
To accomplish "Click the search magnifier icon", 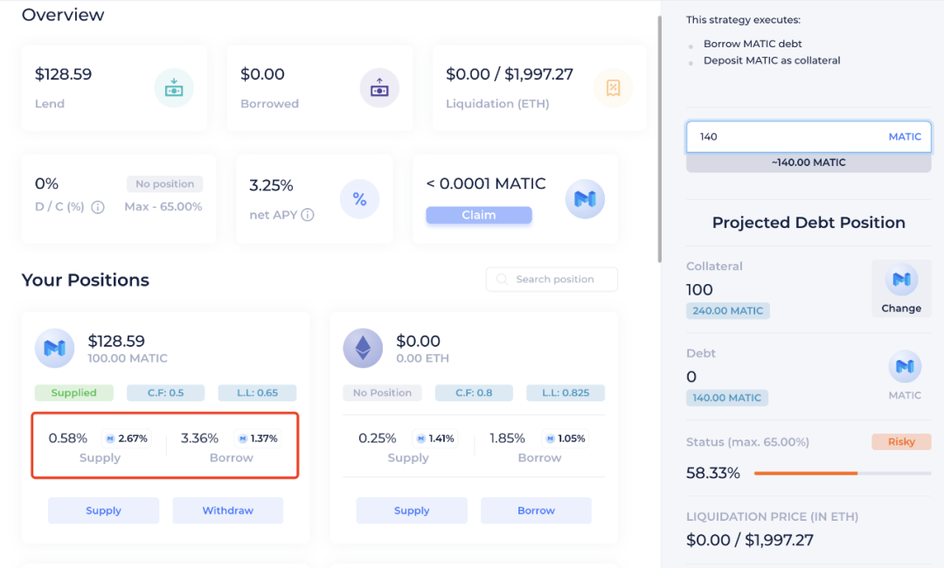I will click(x=501, y=279).
